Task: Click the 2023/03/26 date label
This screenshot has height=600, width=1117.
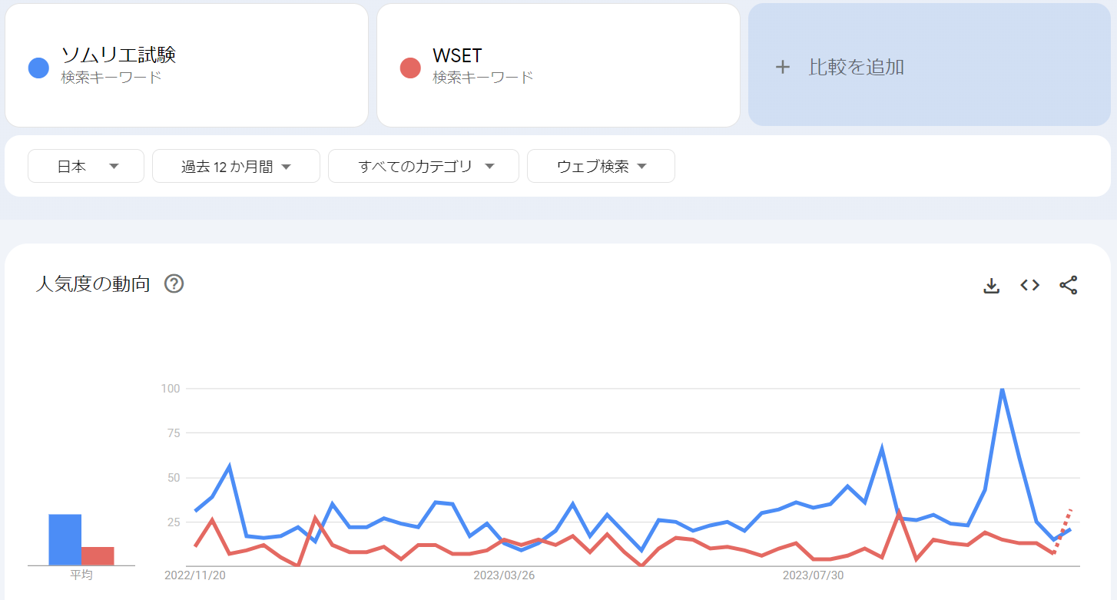Action: coord(504,575)
